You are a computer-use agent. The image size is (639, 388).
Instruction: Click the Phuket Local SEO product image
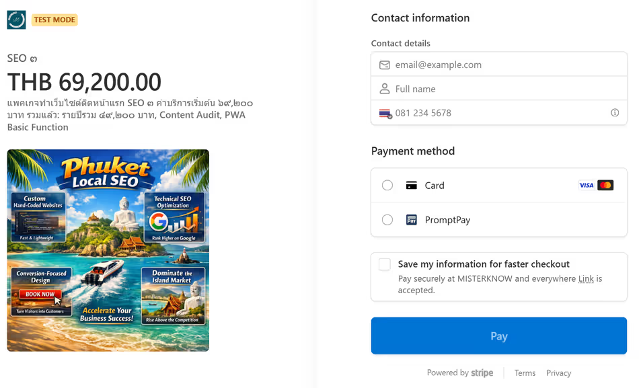click(108, 250)
